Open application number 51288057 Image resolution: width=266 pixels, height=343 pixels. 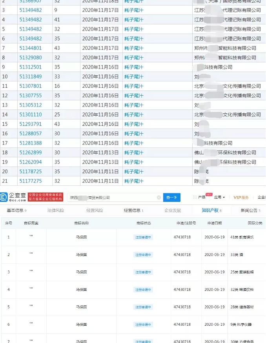click(x=31, y=133)
